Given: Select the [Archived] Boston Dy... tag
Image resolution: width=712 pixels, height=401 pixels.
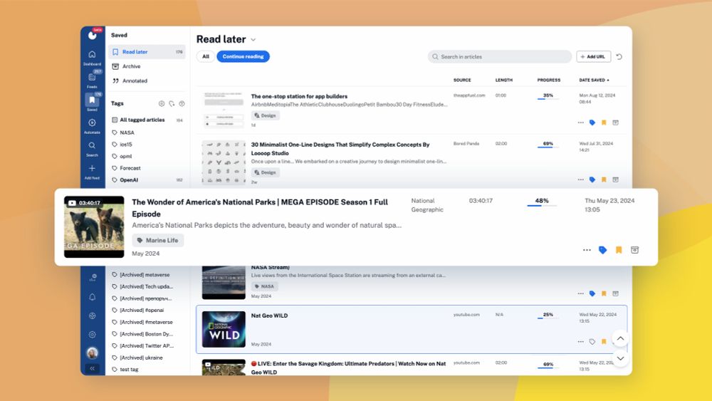Looking at the screenshot, I should (x=147, y=334).
